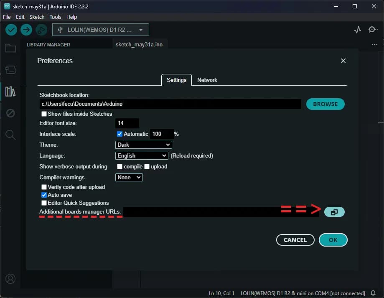Click the Editor font size field

coord(127,123)
